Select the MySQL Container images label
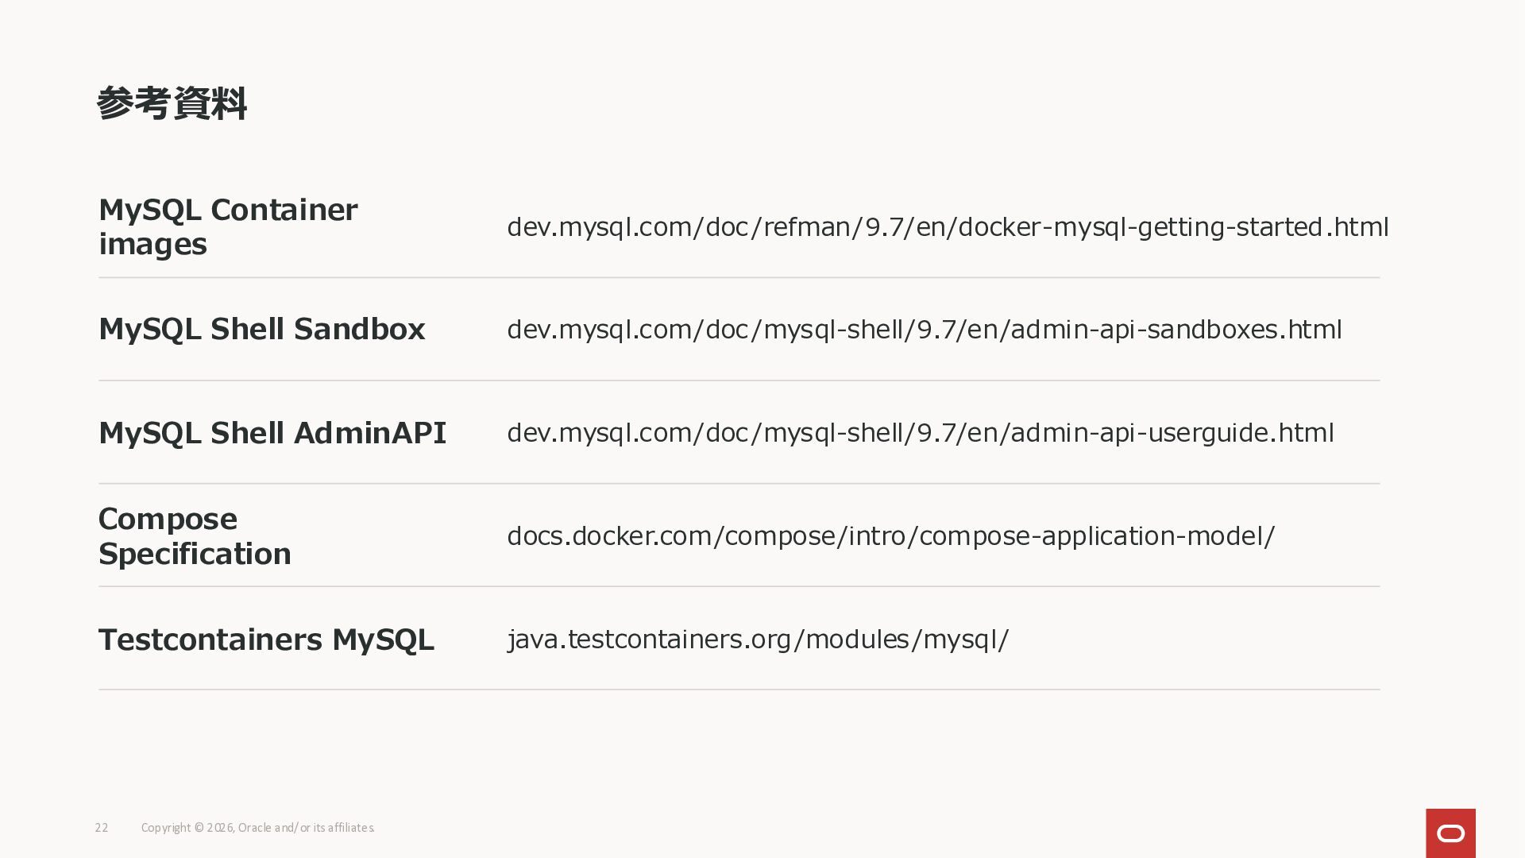This screenshot has height=858, width=1525. point(228,227)
